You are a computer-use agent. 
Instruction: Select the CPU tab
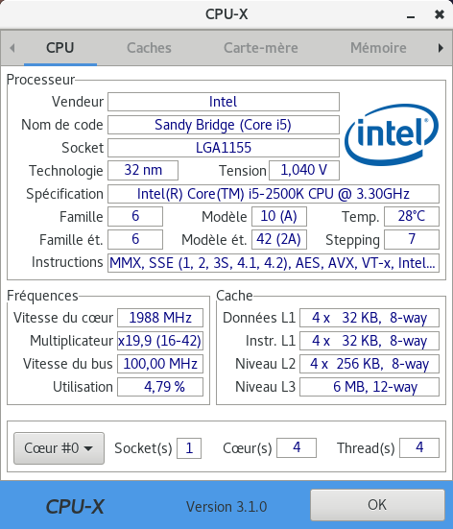pyautogui.click(x=60, y=48)
